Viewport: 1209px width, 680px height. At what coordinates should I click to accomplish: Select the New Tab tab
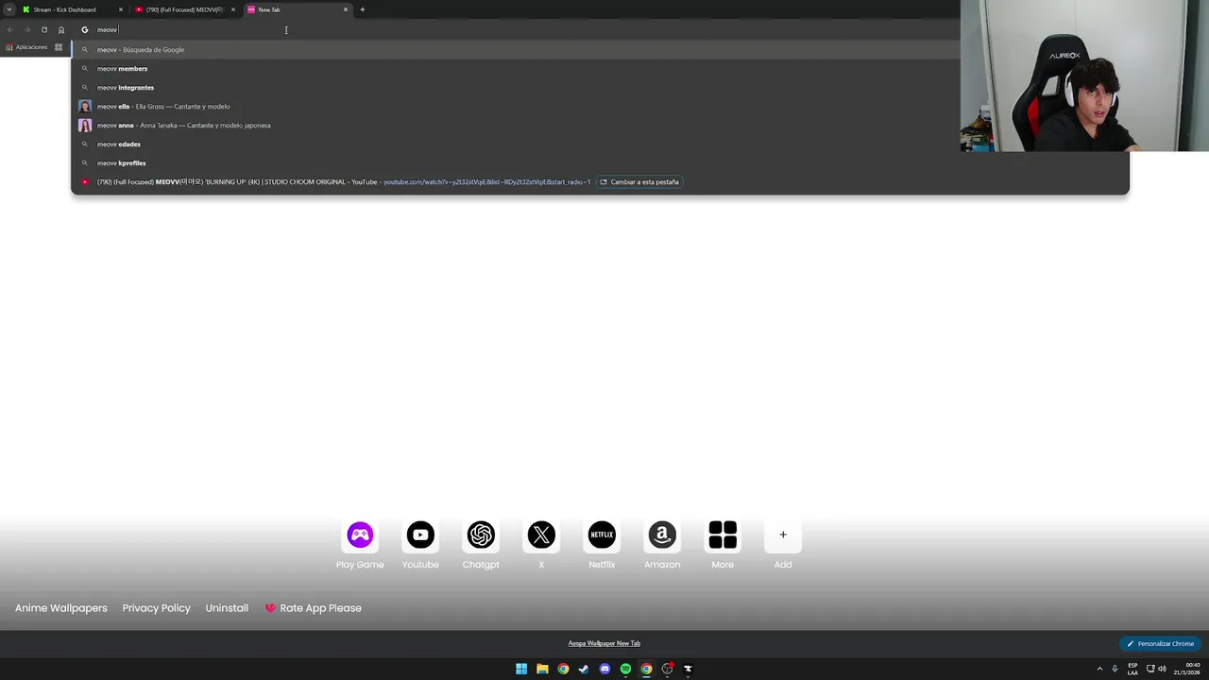coord(297,9)
